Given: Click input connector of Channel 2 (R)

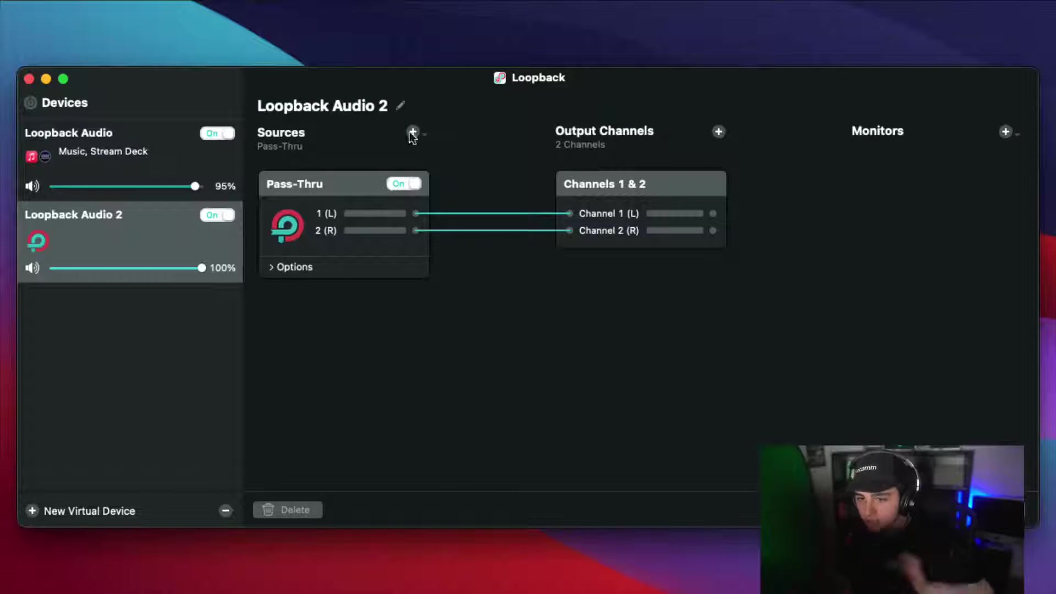Looking at the screenshot, I should pos(569,230).
